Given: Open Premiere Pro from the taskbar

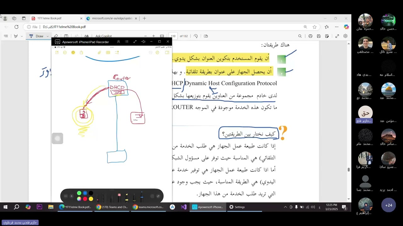Looking at the screenshot, I should (39, 207).
